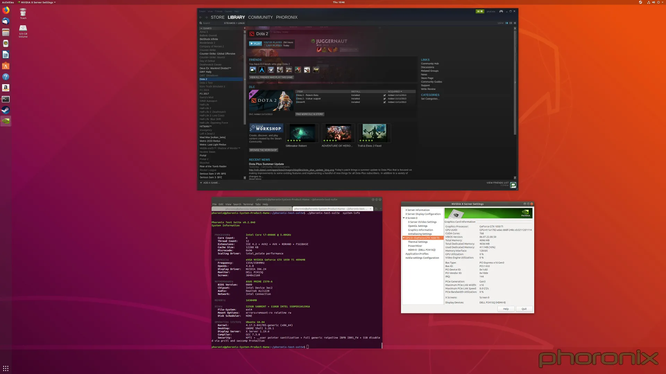Click FIND MORE DLC IN STORE
666x374 pixels.
click(x=309, y=114)
